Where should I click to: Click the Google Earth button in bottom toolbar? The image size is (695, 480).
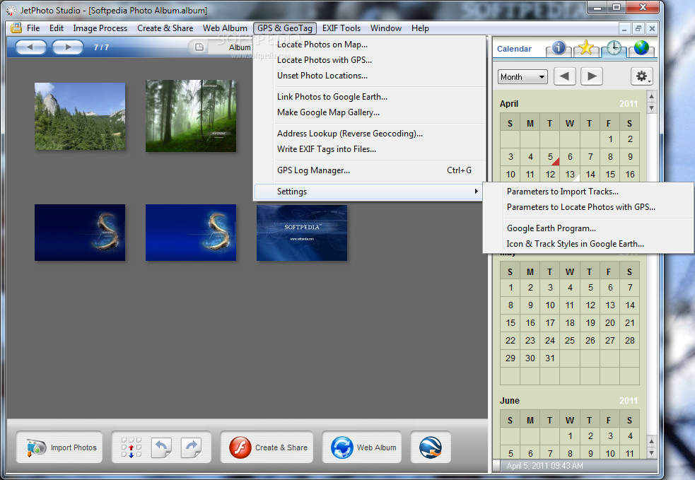pyautogui.click(x=431, y=447)
